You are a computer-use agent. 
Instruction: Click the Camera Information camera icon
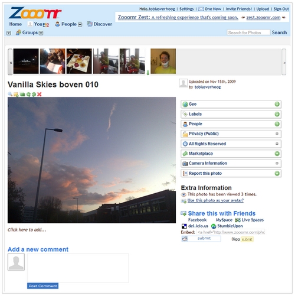[x=185, y=164]
